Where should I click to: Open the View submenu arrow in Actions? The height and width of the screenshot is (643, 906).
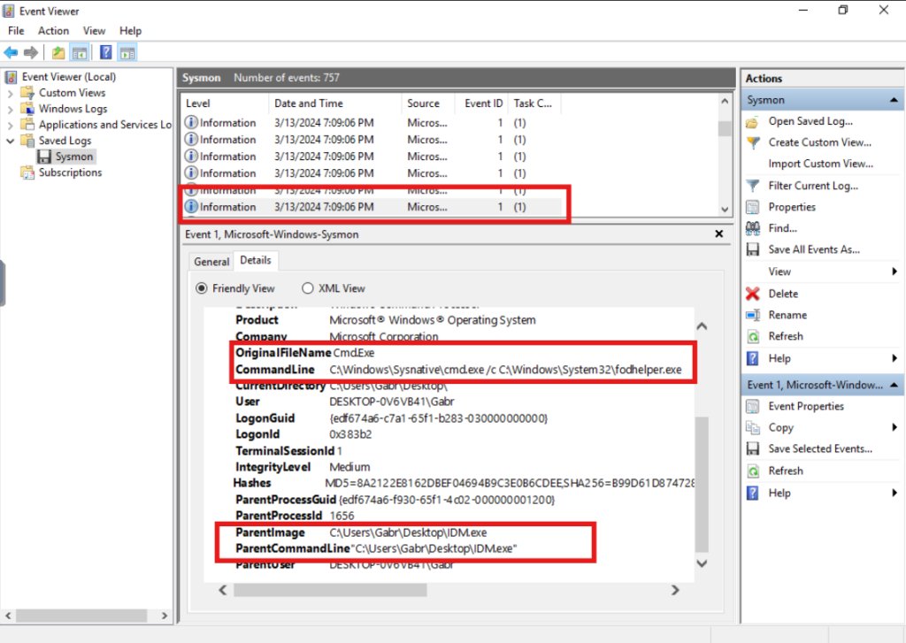point(894,272)
